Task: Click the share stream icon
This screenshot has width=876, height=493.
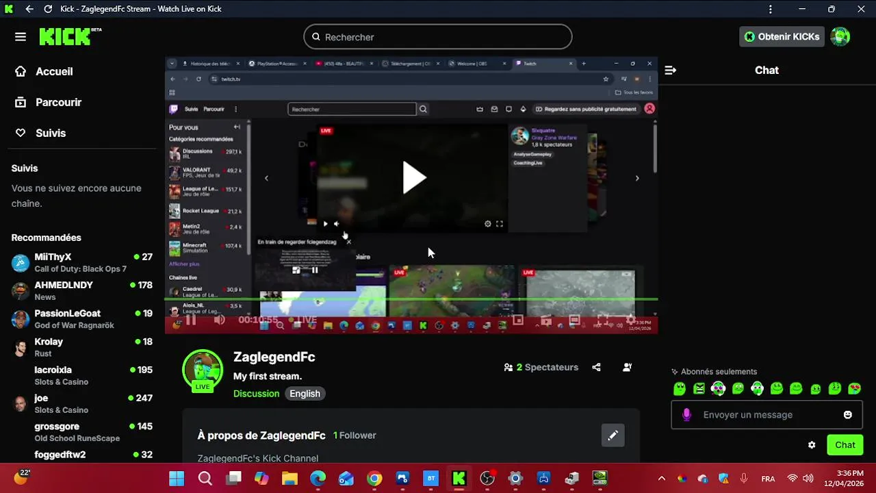Action: tap(596, 367)
